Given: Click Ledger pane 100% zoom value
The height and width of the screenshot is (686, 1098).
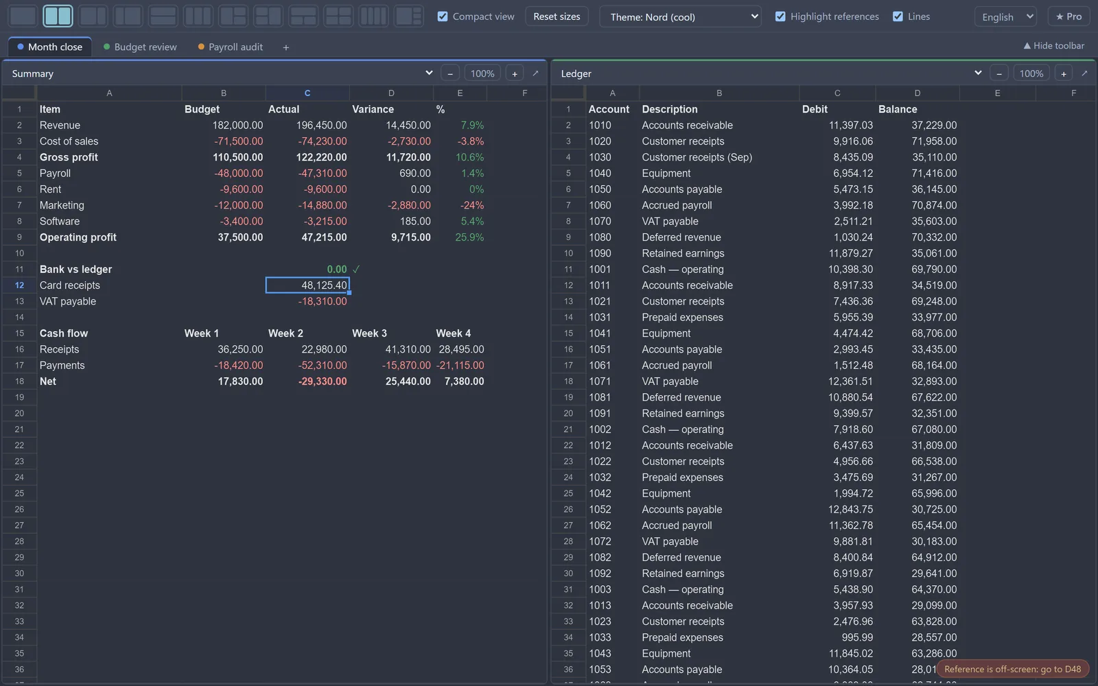Looking at the screenshot, I should (x=1031, y=73).
